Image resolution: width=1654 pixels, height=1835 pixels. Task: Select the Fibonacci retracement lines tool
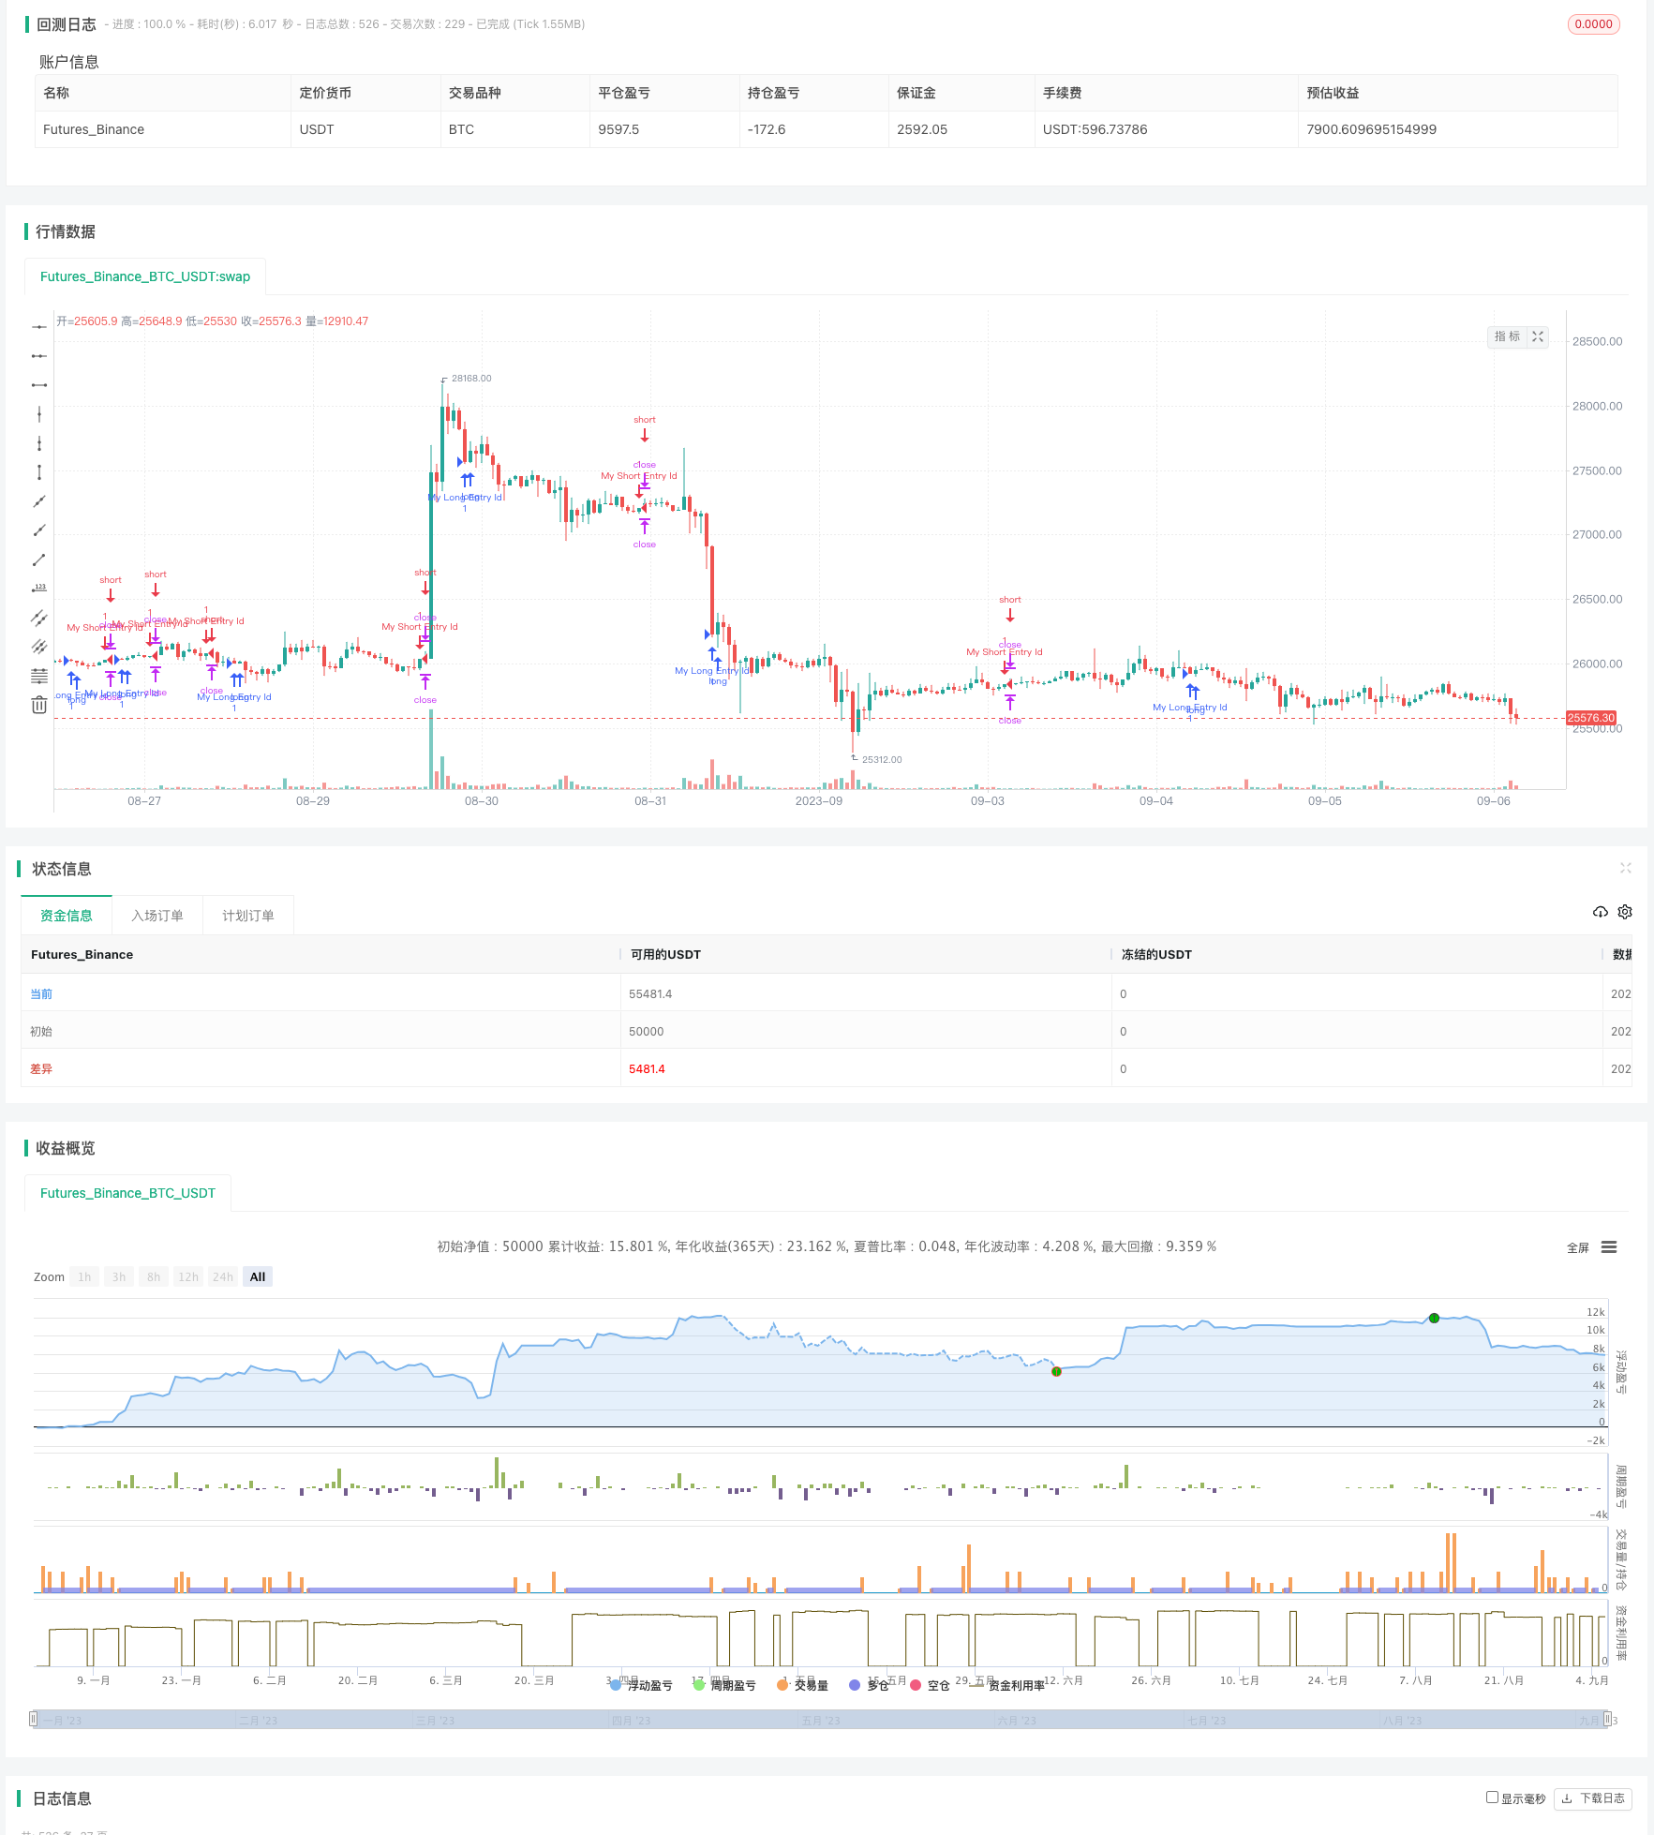[x=38, y=676]
